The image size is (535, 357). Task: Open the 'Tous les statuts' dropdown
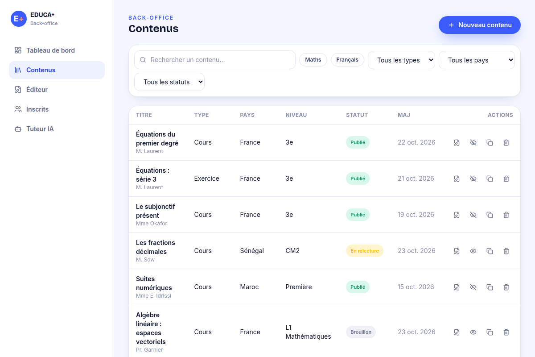(169, 82)
